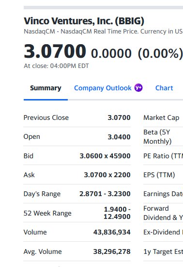Click the EPS (TTM) label

[159, 175]
